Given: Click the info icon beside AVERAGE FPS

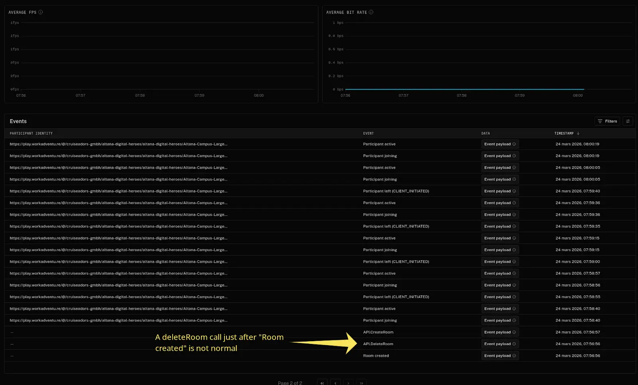Looking at the screenshot, I should [41, 12].
